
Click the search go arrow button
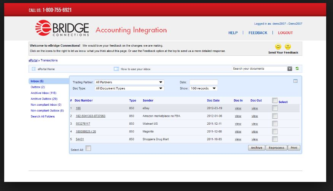click(x=290, y=69)
